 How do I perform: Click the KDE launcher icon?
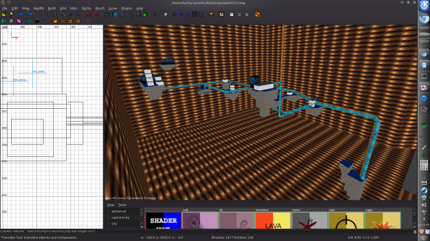tap(424, 6)
